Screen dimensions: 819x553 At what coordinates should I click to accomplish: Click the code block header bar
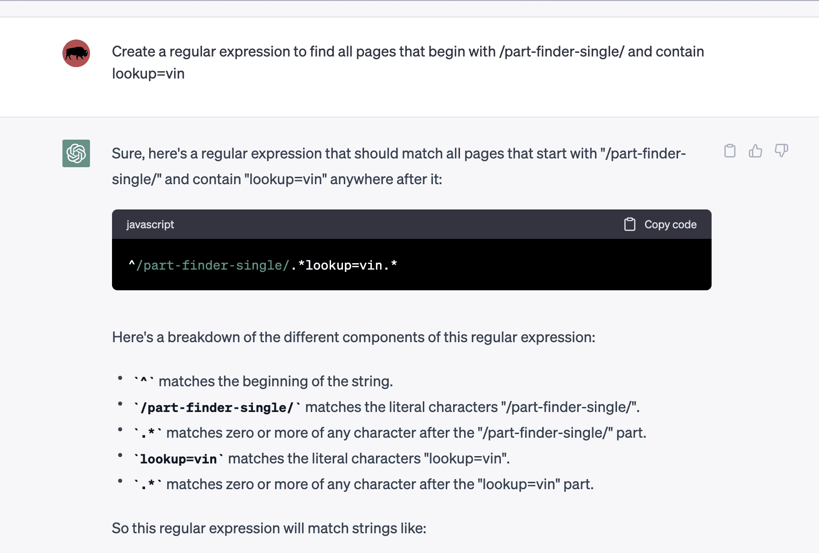point(412,224)
